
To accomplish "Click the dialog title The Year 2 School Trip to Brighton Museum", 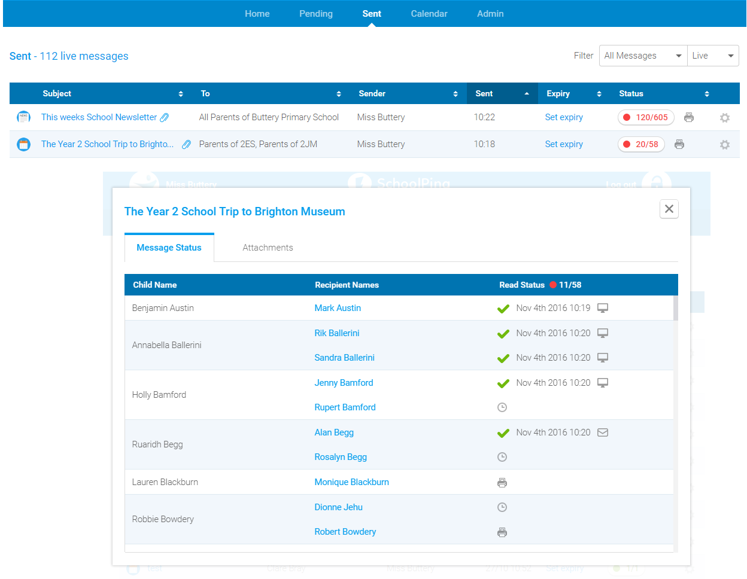I will pyautogui.click(x=235, y=212).
